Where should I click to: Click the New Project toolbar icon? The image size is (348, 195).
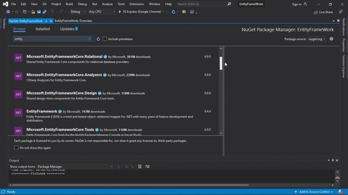pos(24,12)
